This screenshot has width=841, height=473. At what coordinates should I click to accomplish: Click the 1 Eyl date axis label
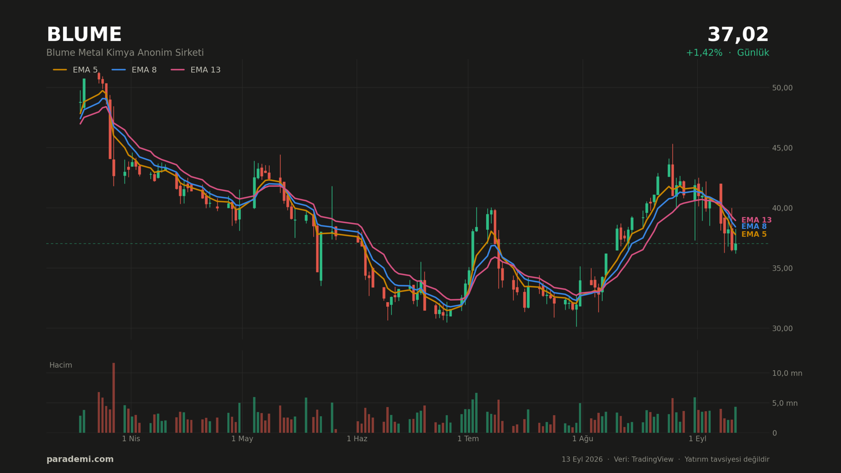[x=698, y=439]
